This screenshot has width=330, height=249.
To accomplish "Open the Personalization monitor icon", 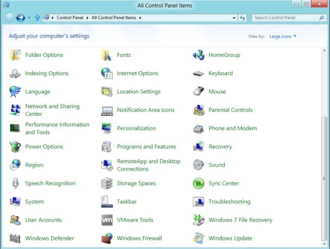I will point(107,128).
